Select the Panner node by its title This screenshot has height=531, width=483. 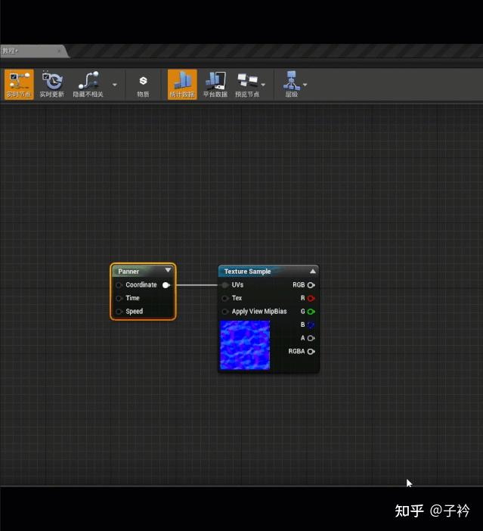point(128,272)
